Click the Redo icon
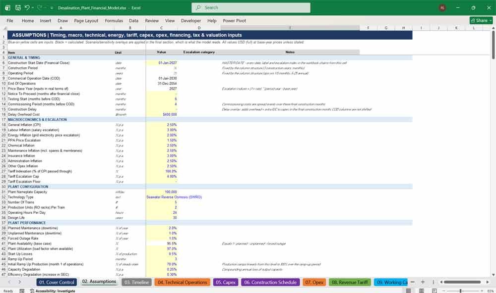This screenshot has width=496, height=293. tap(40, 7)
